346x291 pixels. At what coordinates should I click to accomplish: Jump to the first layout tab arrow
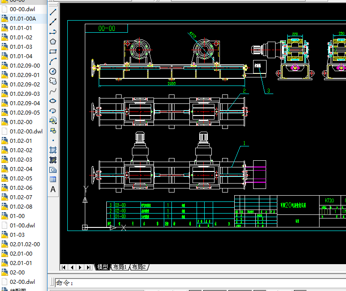point(64,267)
